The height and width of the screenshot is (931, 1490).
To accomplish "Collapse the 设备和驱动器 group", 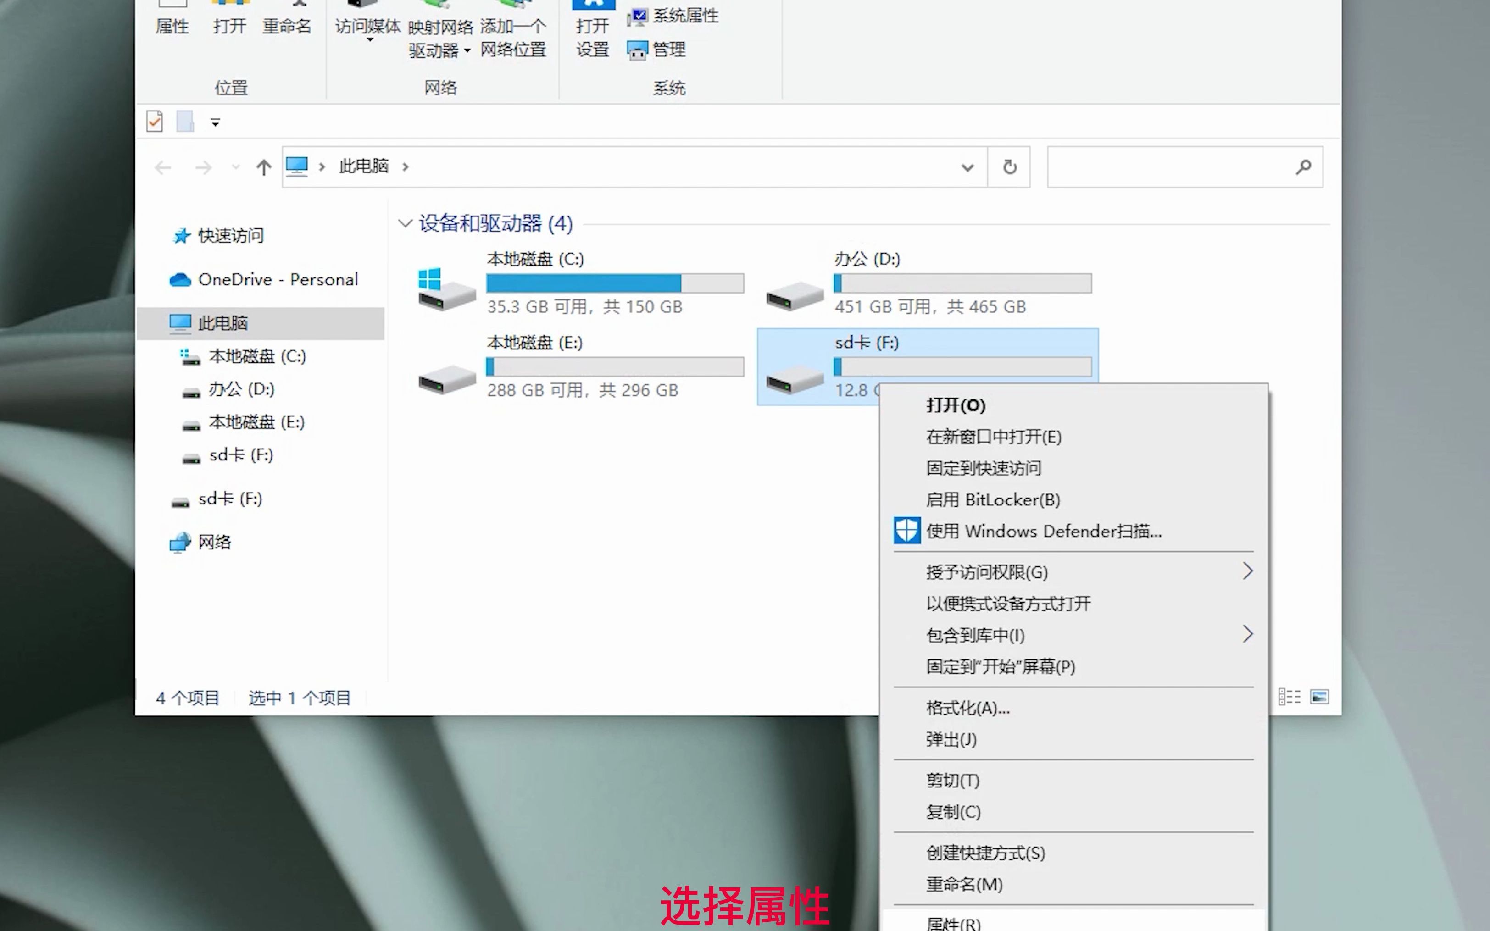I will click(x=405, y=223).
